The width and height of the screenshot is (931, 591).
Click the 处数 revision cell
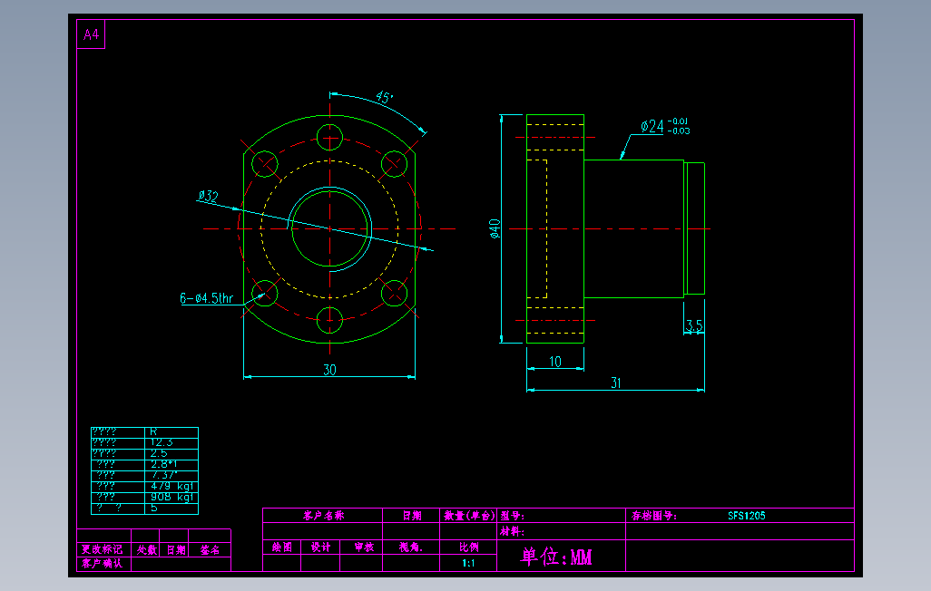[x=145, y=549]
